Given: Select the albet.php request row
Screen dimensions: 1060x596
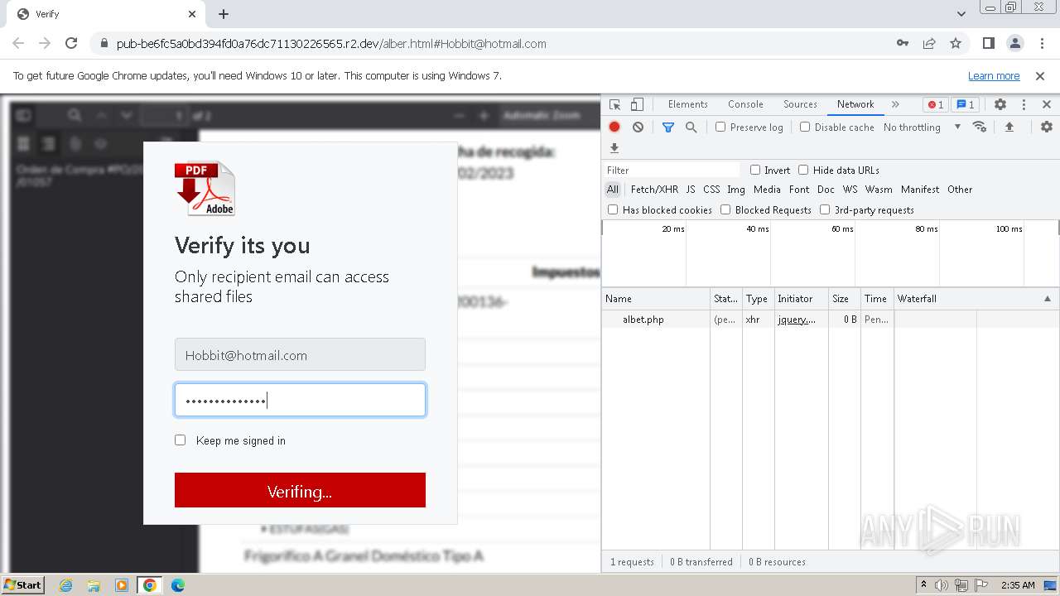Looking at the screenshot, I should (x=831, y=320).
